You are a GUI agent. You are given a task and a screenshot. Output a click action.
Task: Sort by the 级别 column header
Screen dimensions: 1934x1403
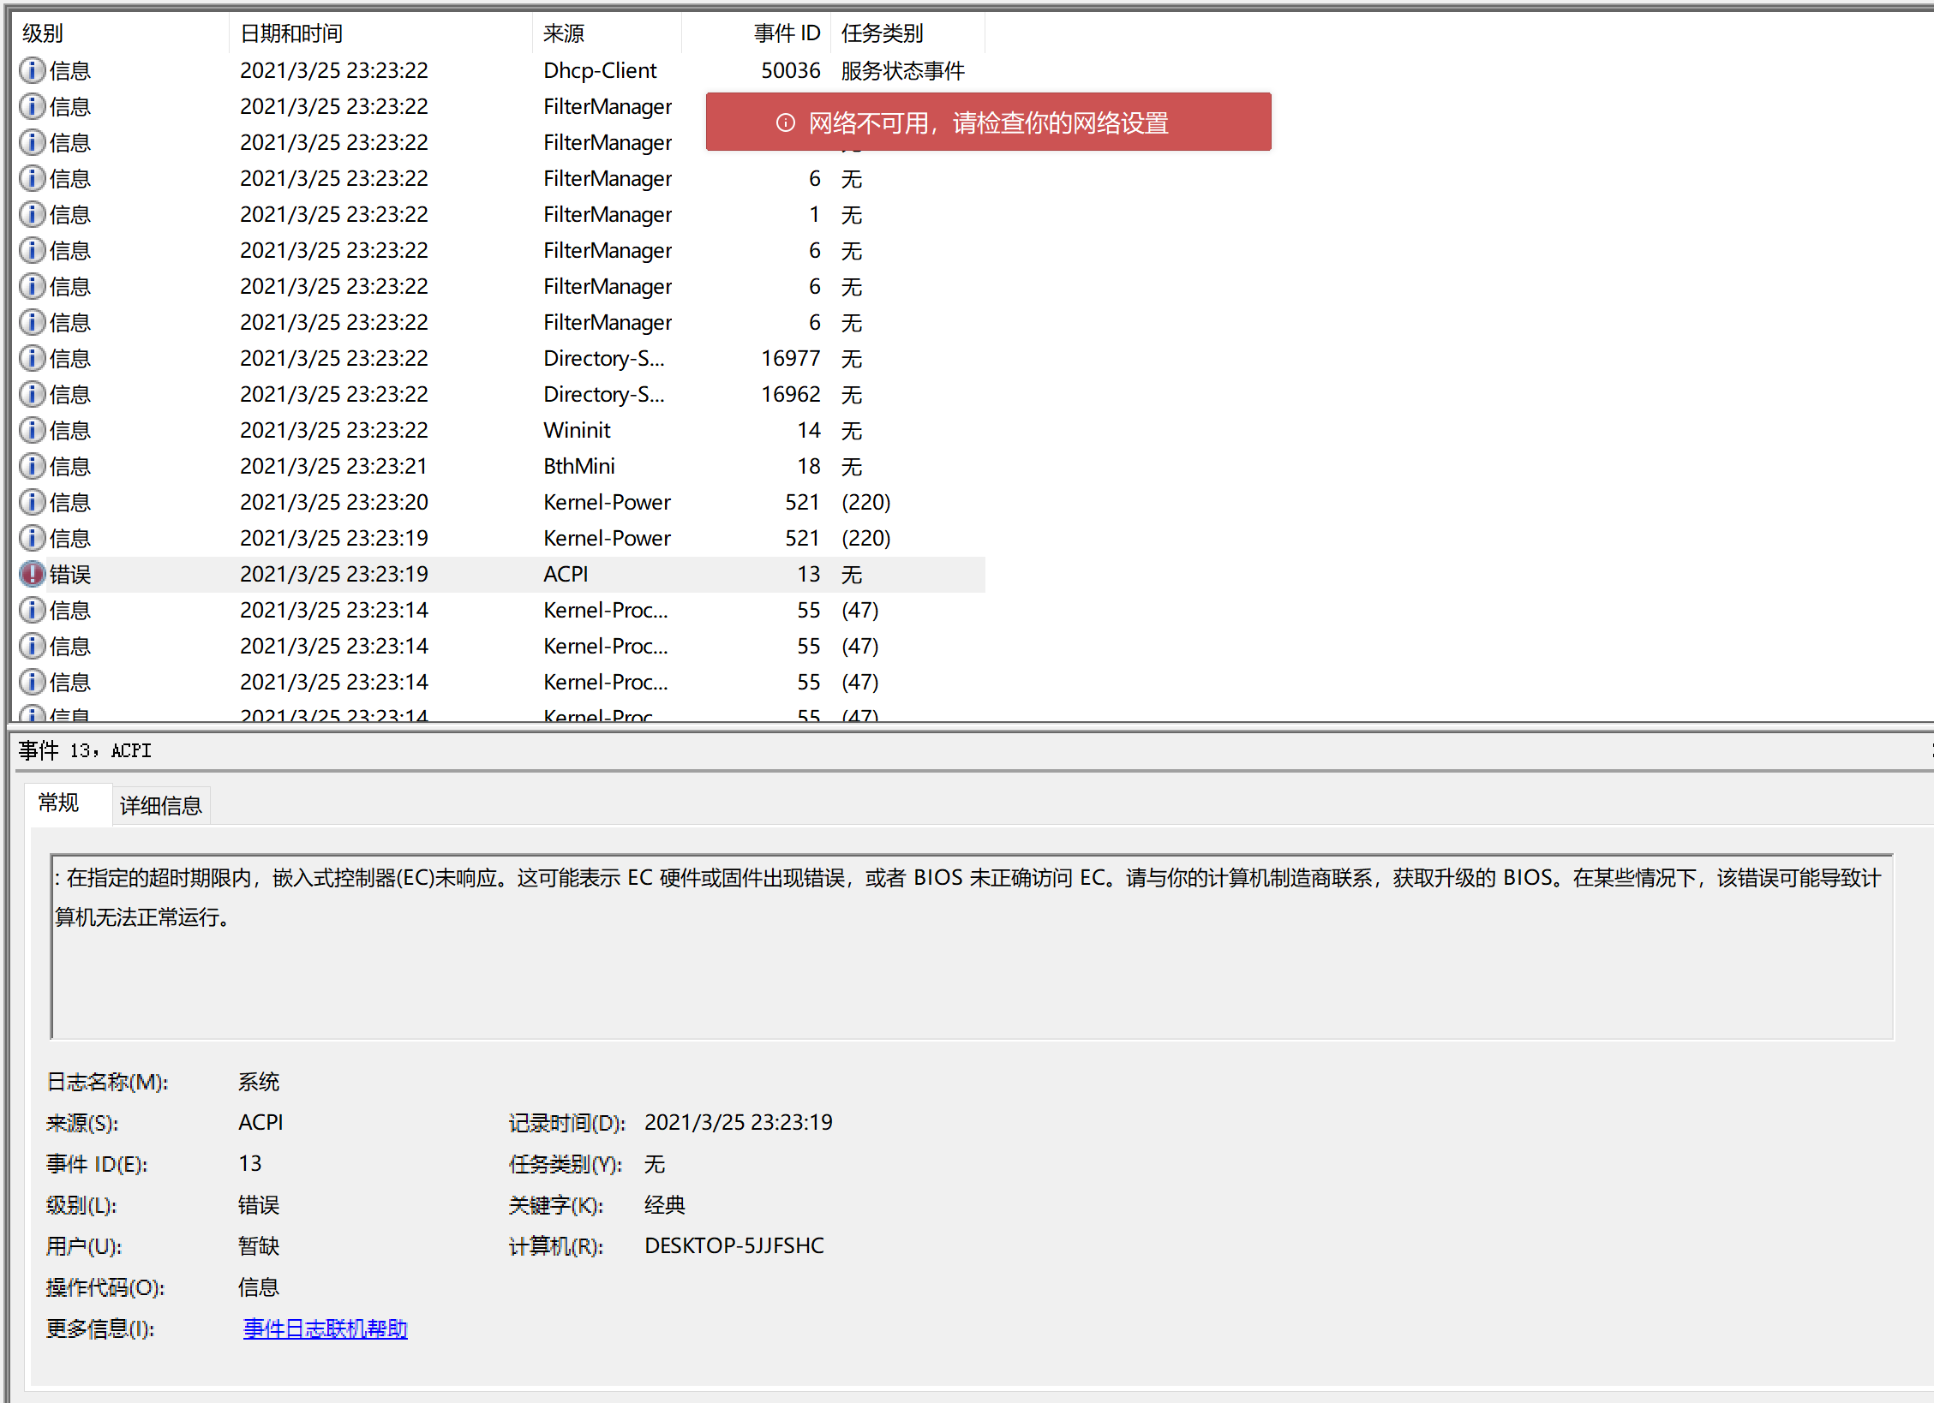(x=43, y=33)
